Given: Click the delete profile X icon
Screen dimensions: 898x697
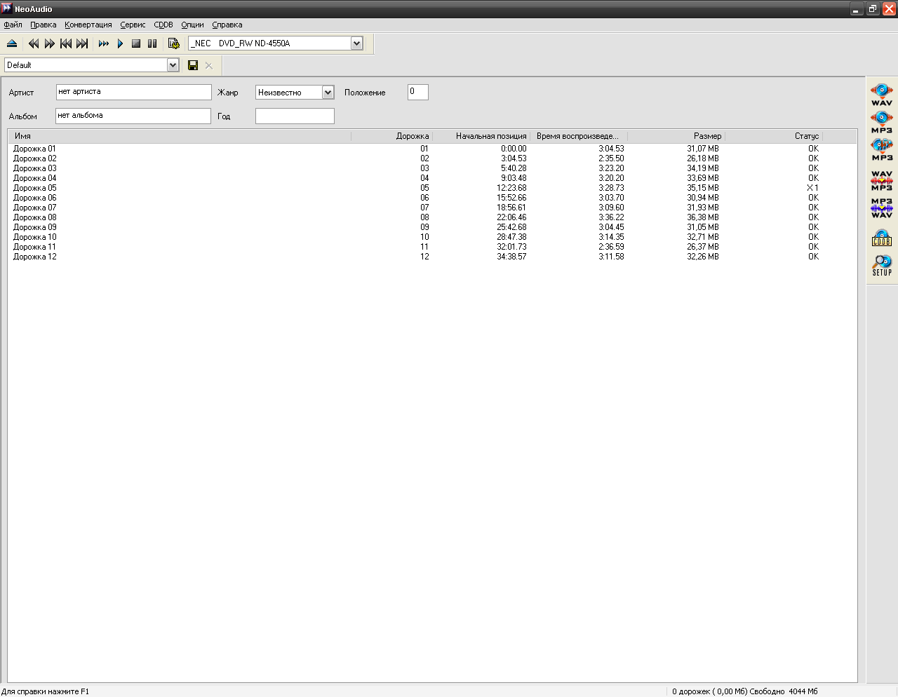Looking at the screenshot, I should tap(209, 65).
